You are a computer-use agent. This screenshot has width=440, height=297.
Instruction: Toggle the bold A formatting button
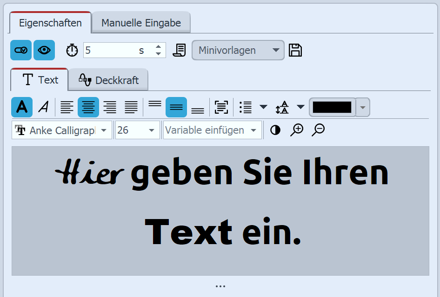point(22,107)
